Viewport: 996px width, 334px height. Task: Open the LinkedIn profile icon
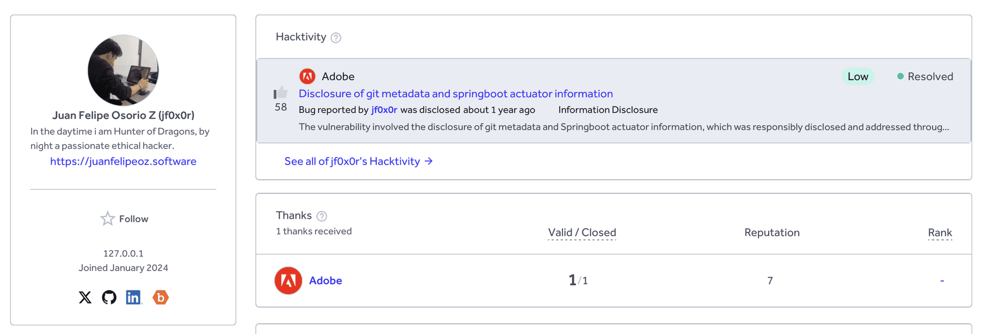pos(134,297)
